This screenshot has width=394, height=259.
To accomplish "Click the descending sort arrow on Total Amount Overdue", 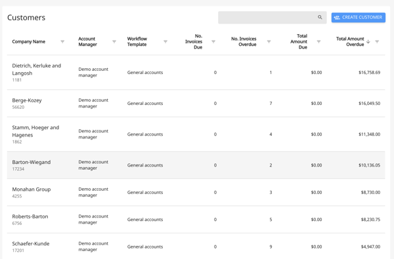I will [368, 42].
